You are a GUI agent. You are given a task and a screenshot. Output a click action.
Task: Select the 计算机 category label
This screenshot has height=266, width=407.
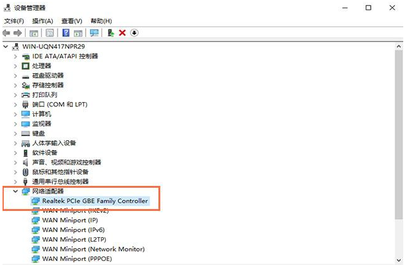42,114
